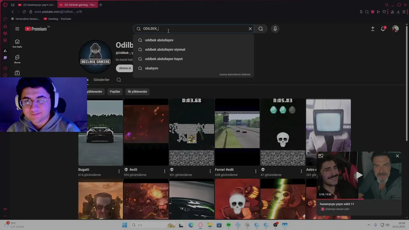Select suggestion 'odılbek abdullayev xiyonat'
This screenshot has width=409, height=230.
pos(193,50)
